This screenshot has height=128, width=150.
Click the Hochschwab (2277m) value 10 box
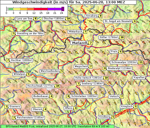point(57,86)
